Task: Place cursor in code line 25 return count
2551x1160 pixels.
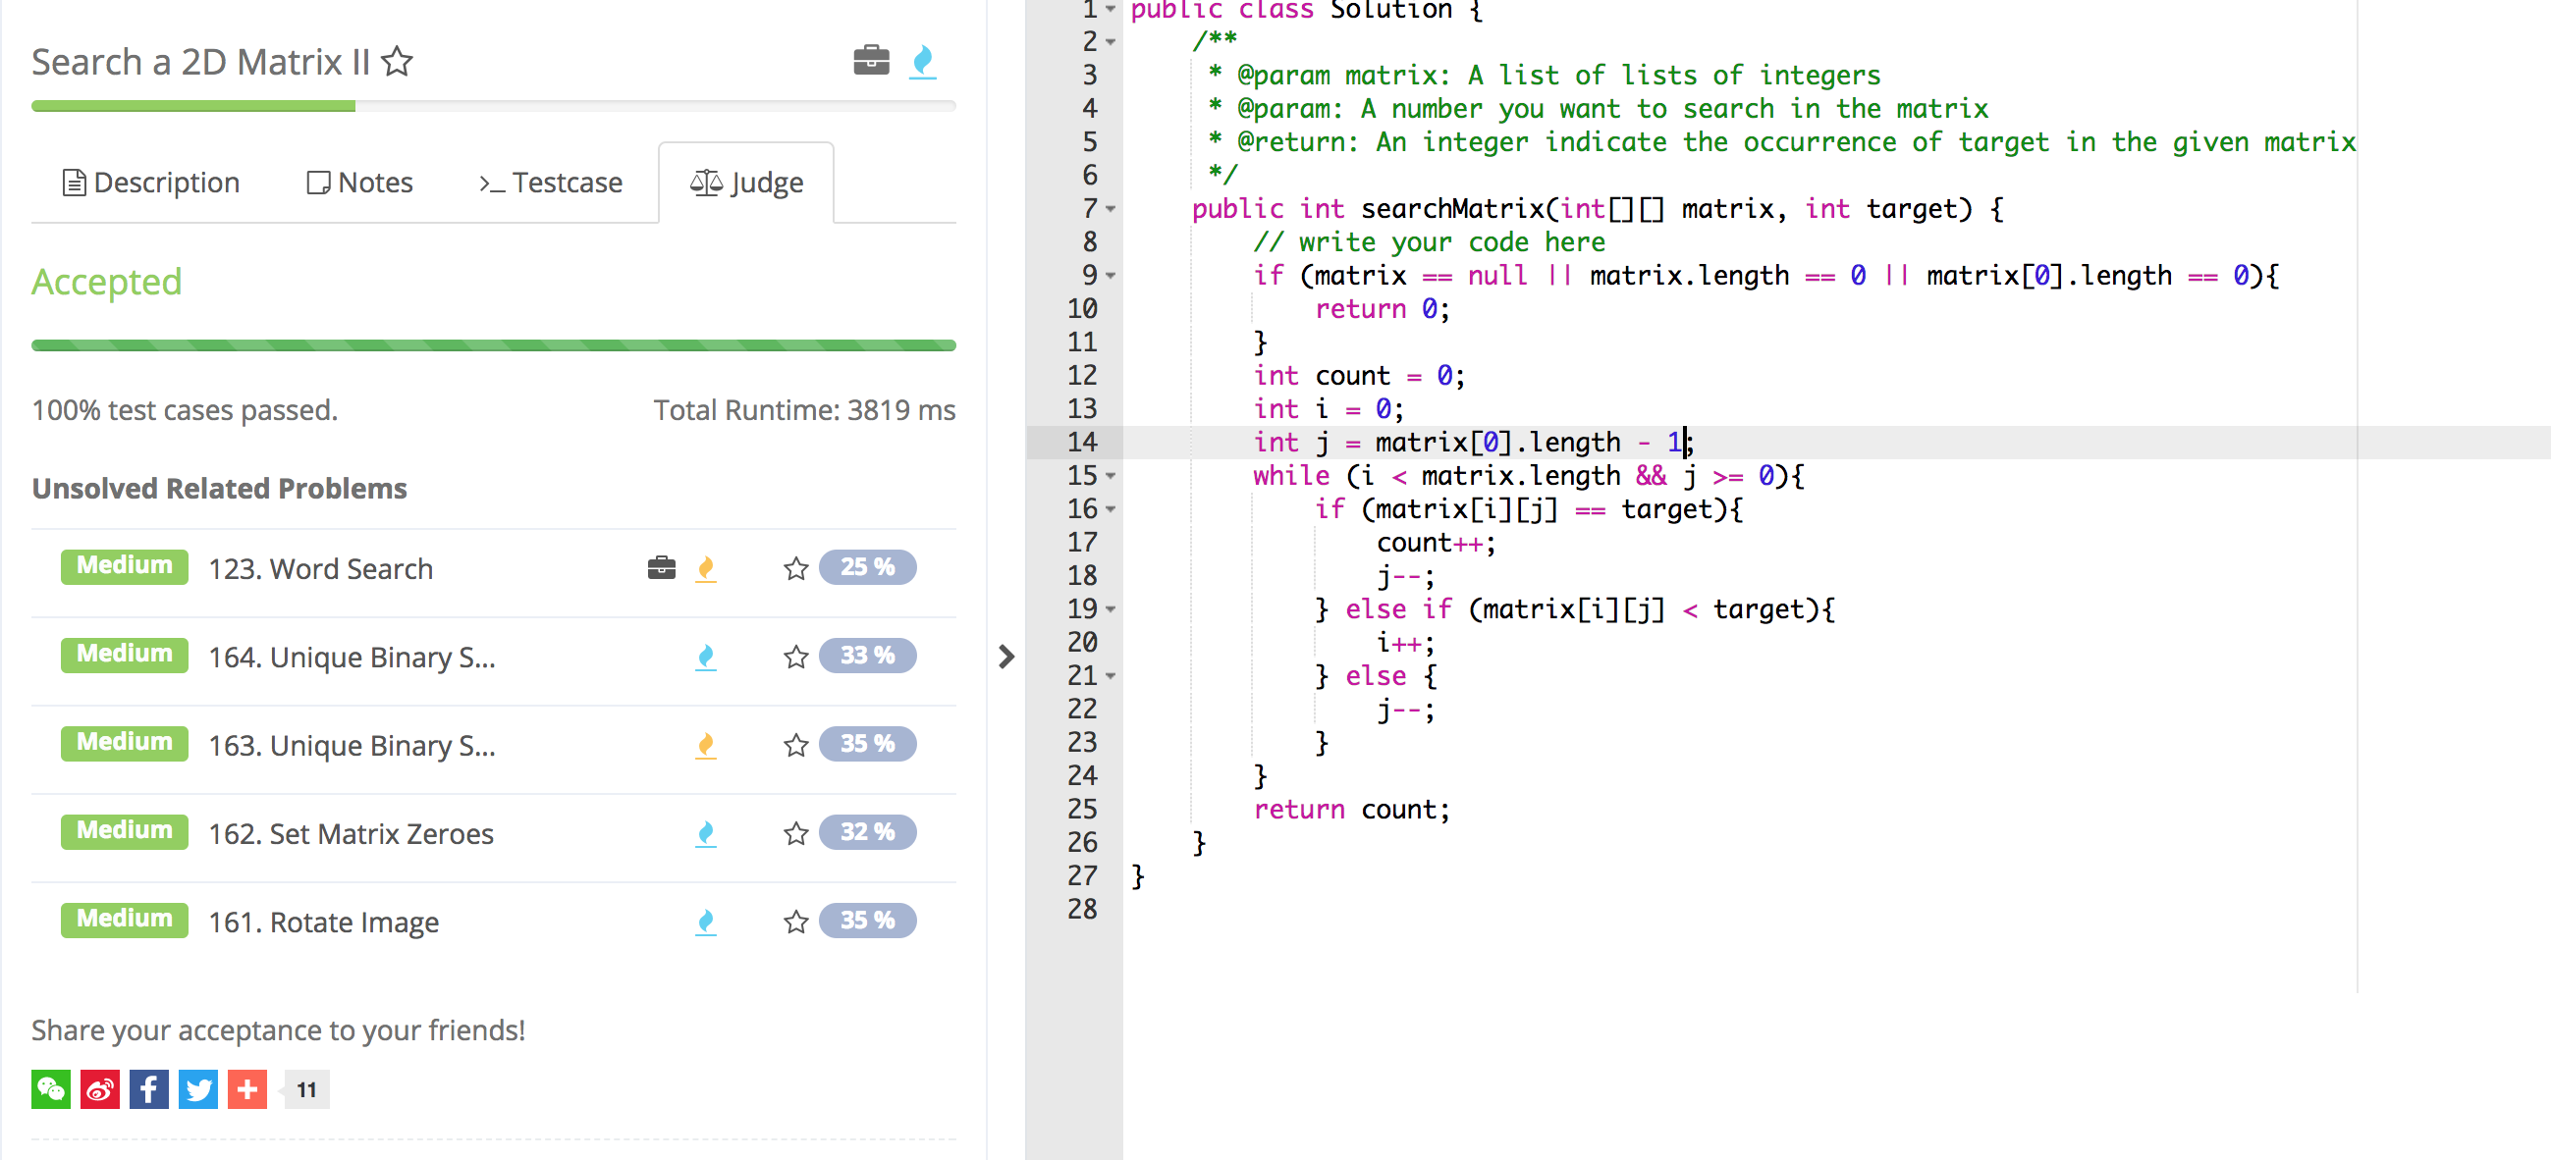Action: (1351, 810)
